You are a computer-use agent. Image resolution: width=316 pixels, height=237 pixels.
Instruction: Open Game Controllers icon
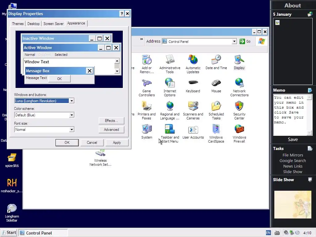(x=147, y=87)
